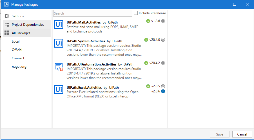Viewport: 254px width, 140px height.
Task: Open the Settings section
Action: (27, 16)
